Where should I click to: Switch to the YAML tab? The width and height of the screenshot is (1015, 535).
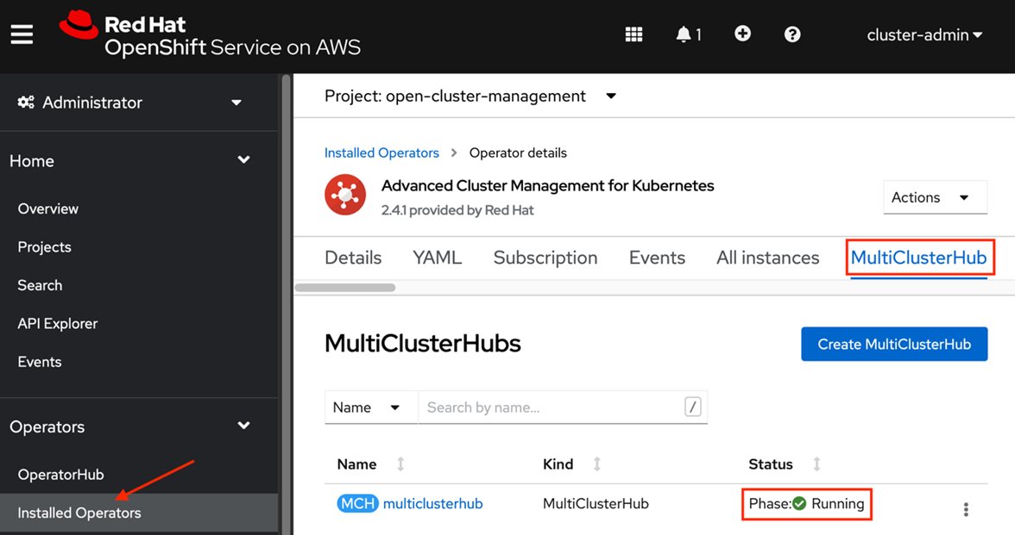[x=437, y=258]
